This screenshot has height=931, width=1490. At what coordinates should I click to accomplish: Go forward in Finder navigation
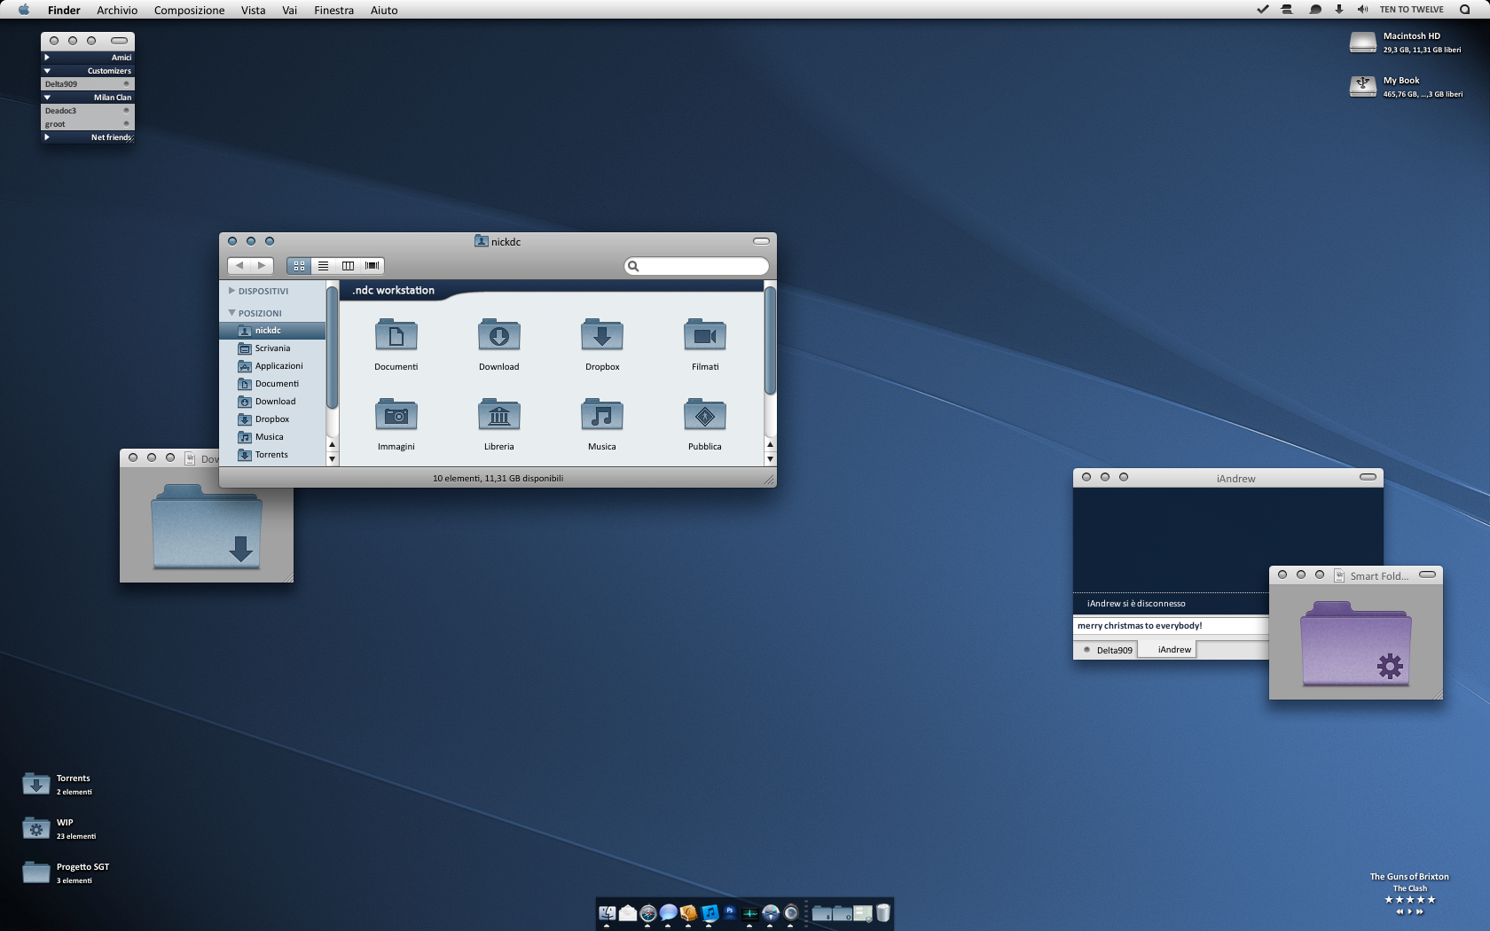(262, 265)
